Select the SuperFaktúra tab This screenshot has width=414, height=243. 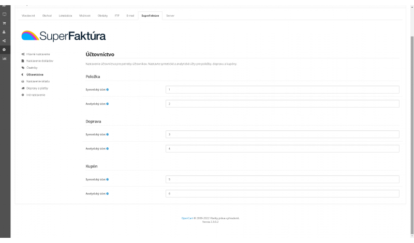[x=150, y=16]
